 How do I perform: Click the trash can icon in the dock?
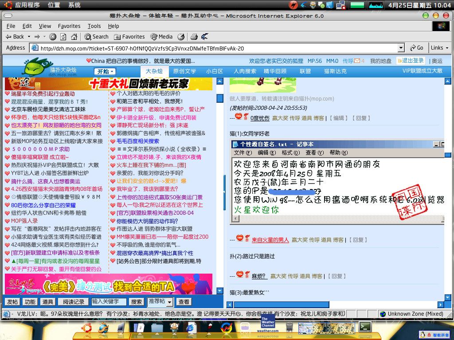[x=289, y=327]
